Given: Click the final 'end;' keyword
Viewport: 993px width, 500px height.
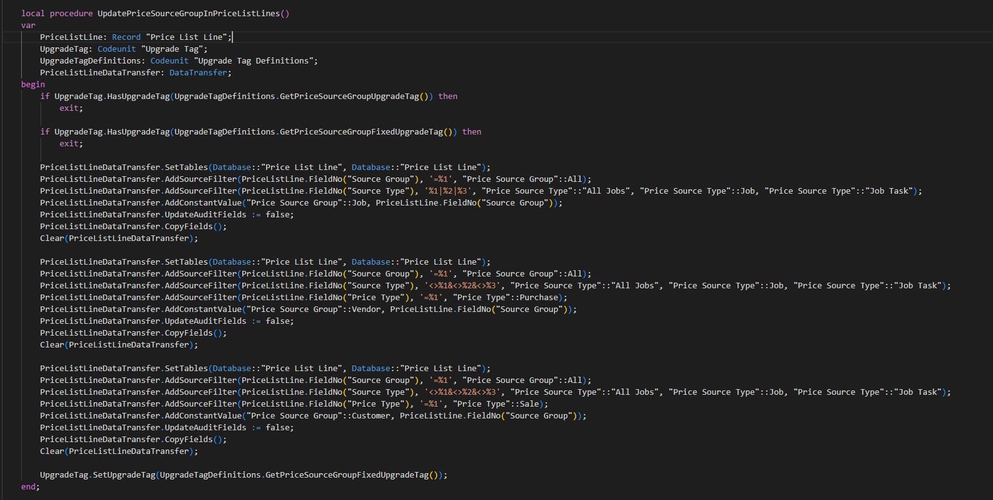Looking at the screenshot, I should tap(30, 486).
